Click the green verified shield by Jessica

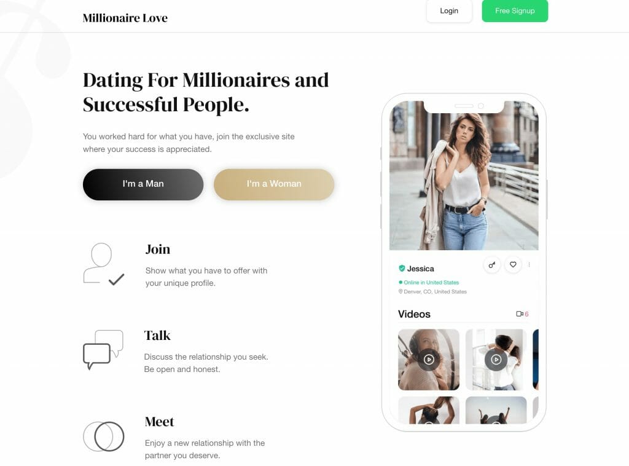click(x=402, y=269)
